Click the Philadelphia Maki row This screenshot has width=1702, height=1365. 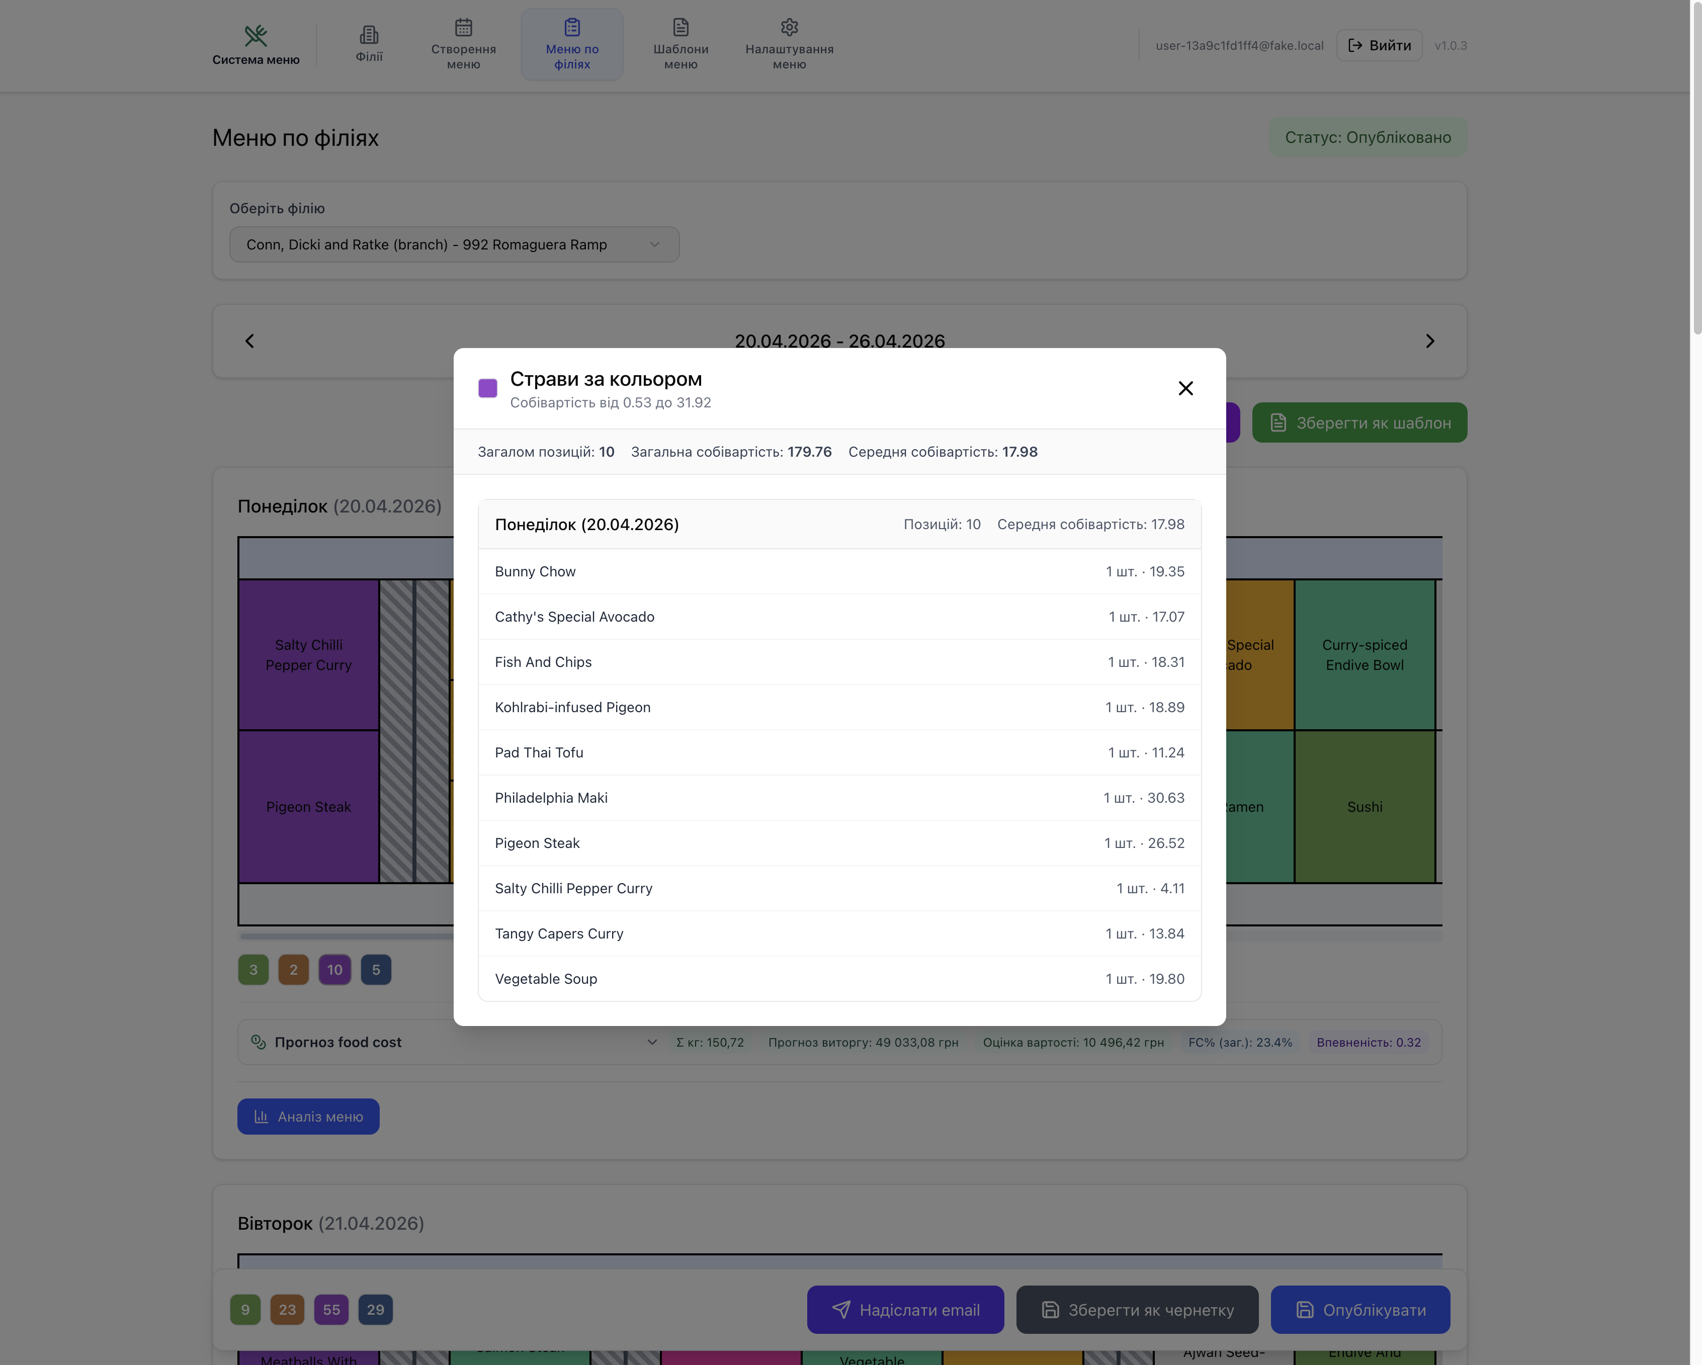pyautogui.click(x=840, y=797)
